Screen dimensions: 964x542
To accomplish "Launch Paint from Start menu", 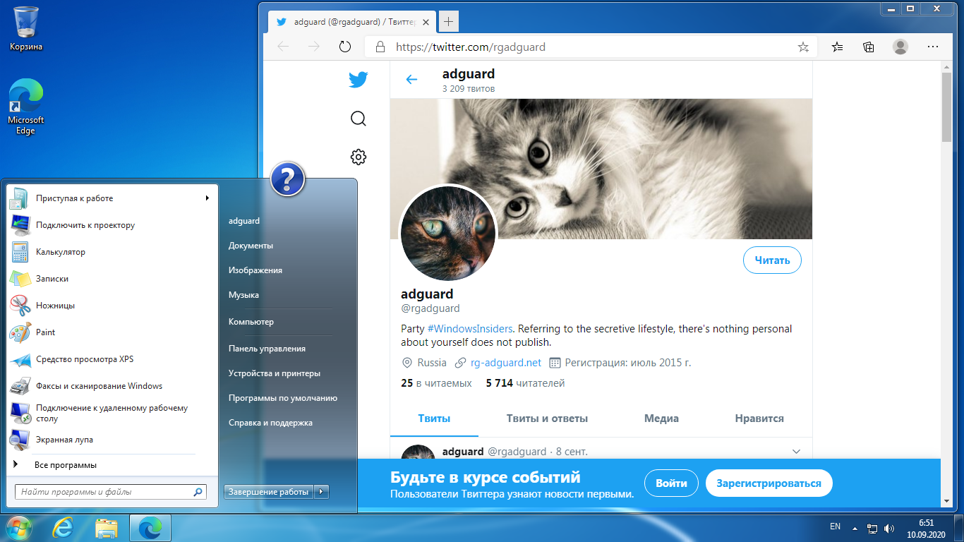I will [x=113, y=332].
